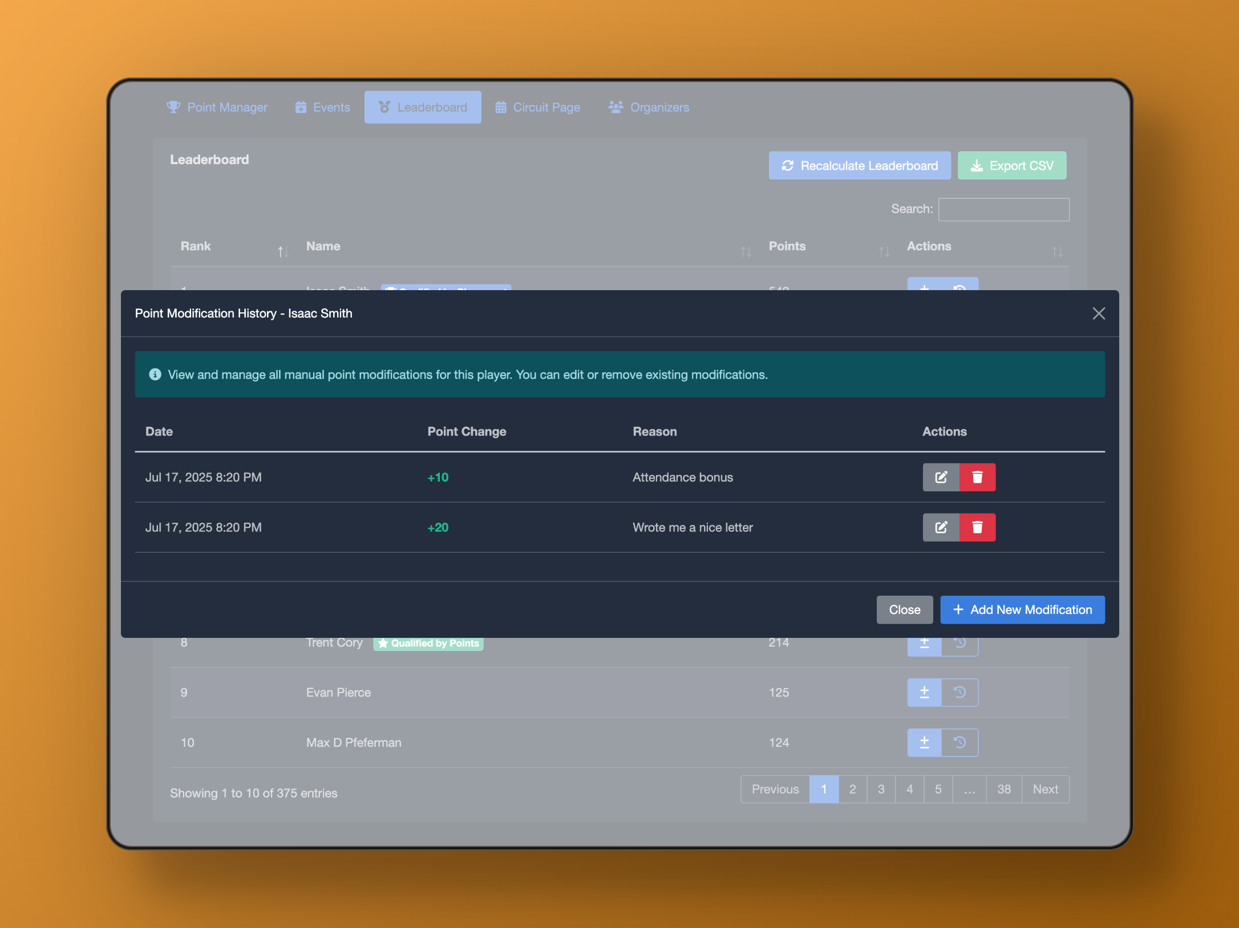
Task: Open the Point Manager tab
Action: (217, 107)
